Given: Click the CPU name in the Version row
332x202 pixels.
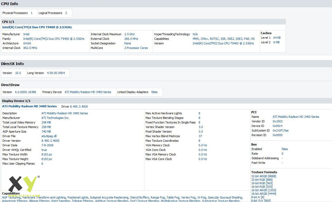Looking at the screenshot, I should pos(223,43).
